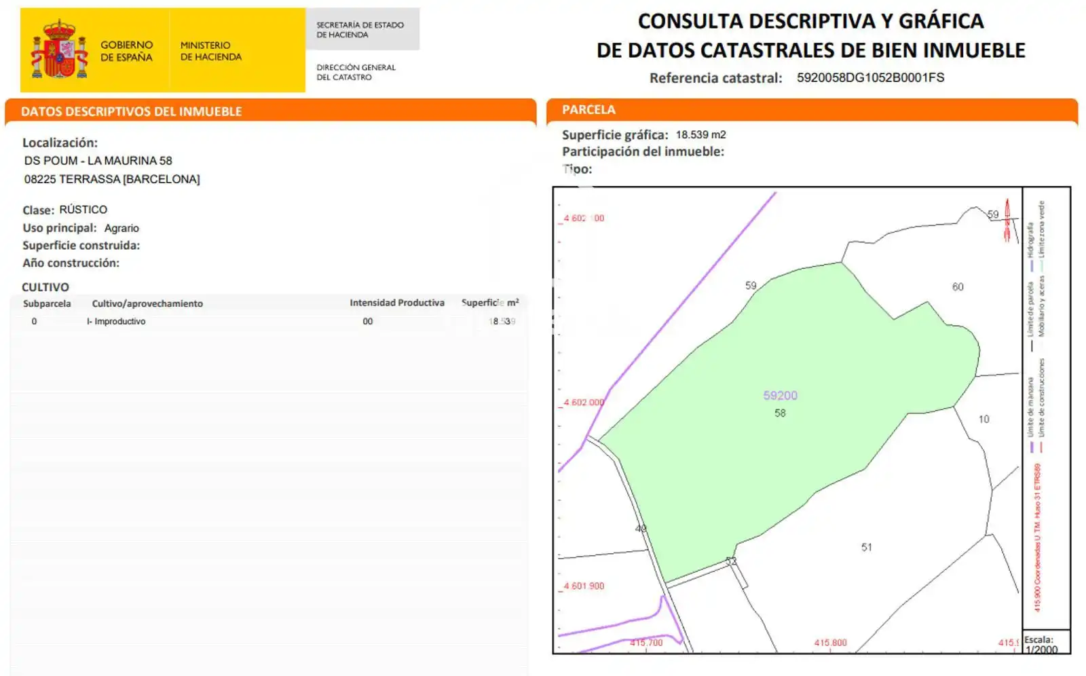Screen dimensions: 1086x676
Task: Click the Uso principal value Agrario
Action: pos(121,228)
